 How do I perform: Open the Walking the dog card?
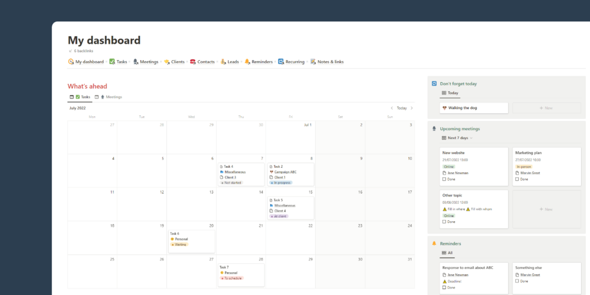(x=474, y=108)
